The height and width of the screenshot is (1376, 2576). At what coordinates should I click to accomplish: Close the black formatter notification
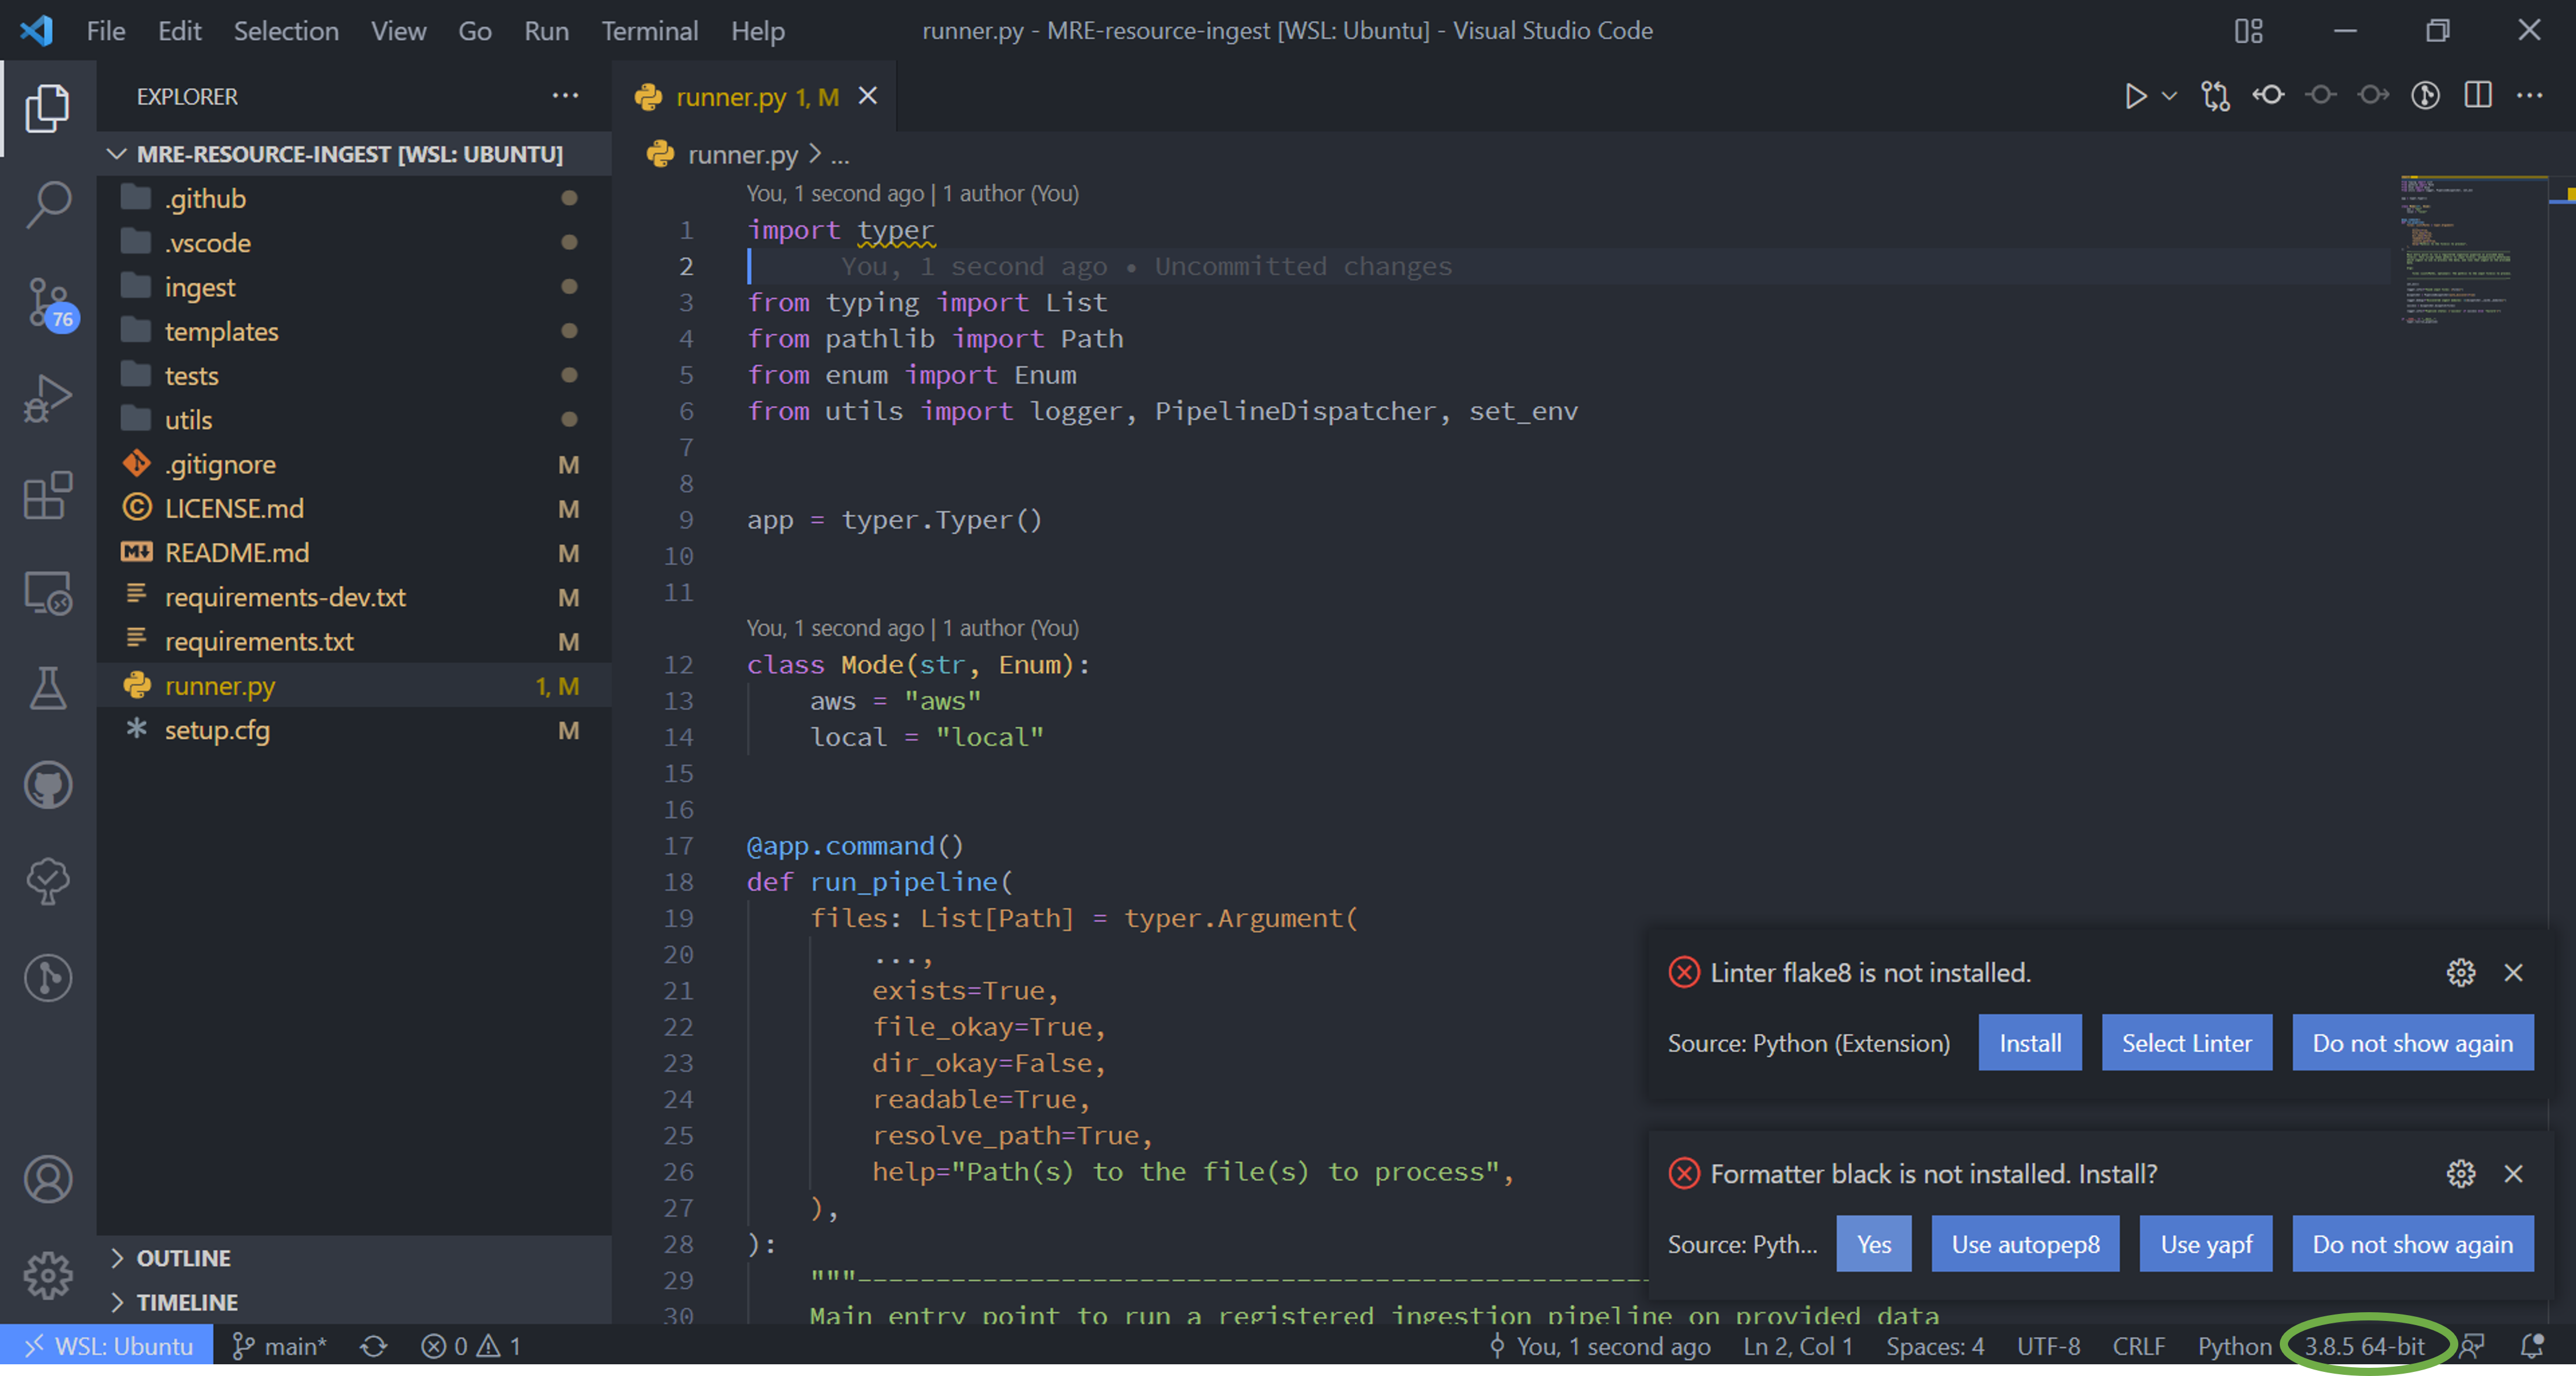pos(2513,1174)
